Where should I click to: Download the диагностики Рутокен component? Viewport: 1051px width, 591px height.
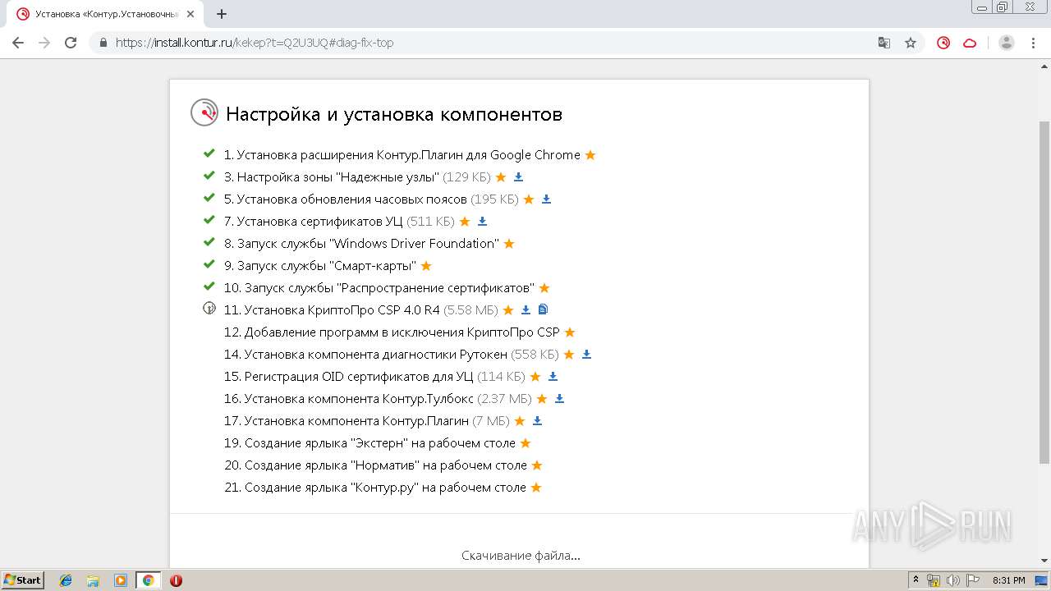586,355
